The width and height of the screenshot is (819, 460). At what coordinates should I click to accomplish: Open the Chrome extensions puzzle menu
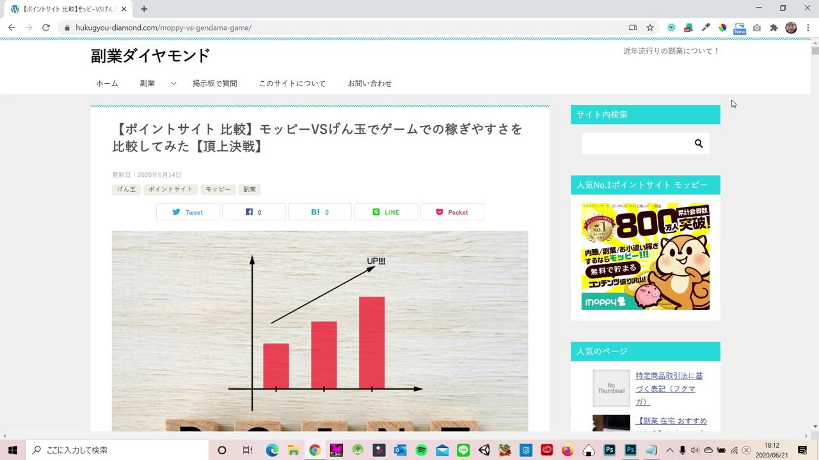(774, 27)
